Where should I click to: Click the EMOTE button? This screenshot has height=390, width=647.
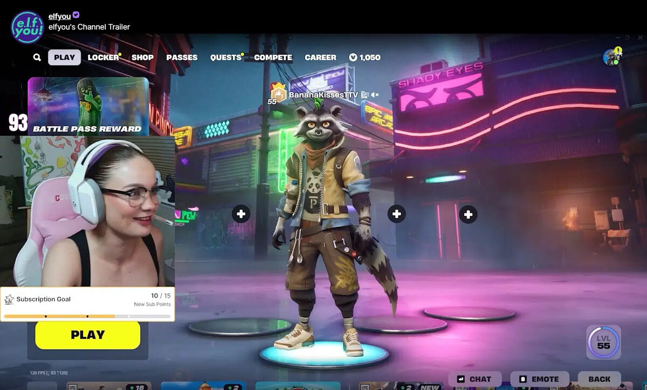[540, 379]
